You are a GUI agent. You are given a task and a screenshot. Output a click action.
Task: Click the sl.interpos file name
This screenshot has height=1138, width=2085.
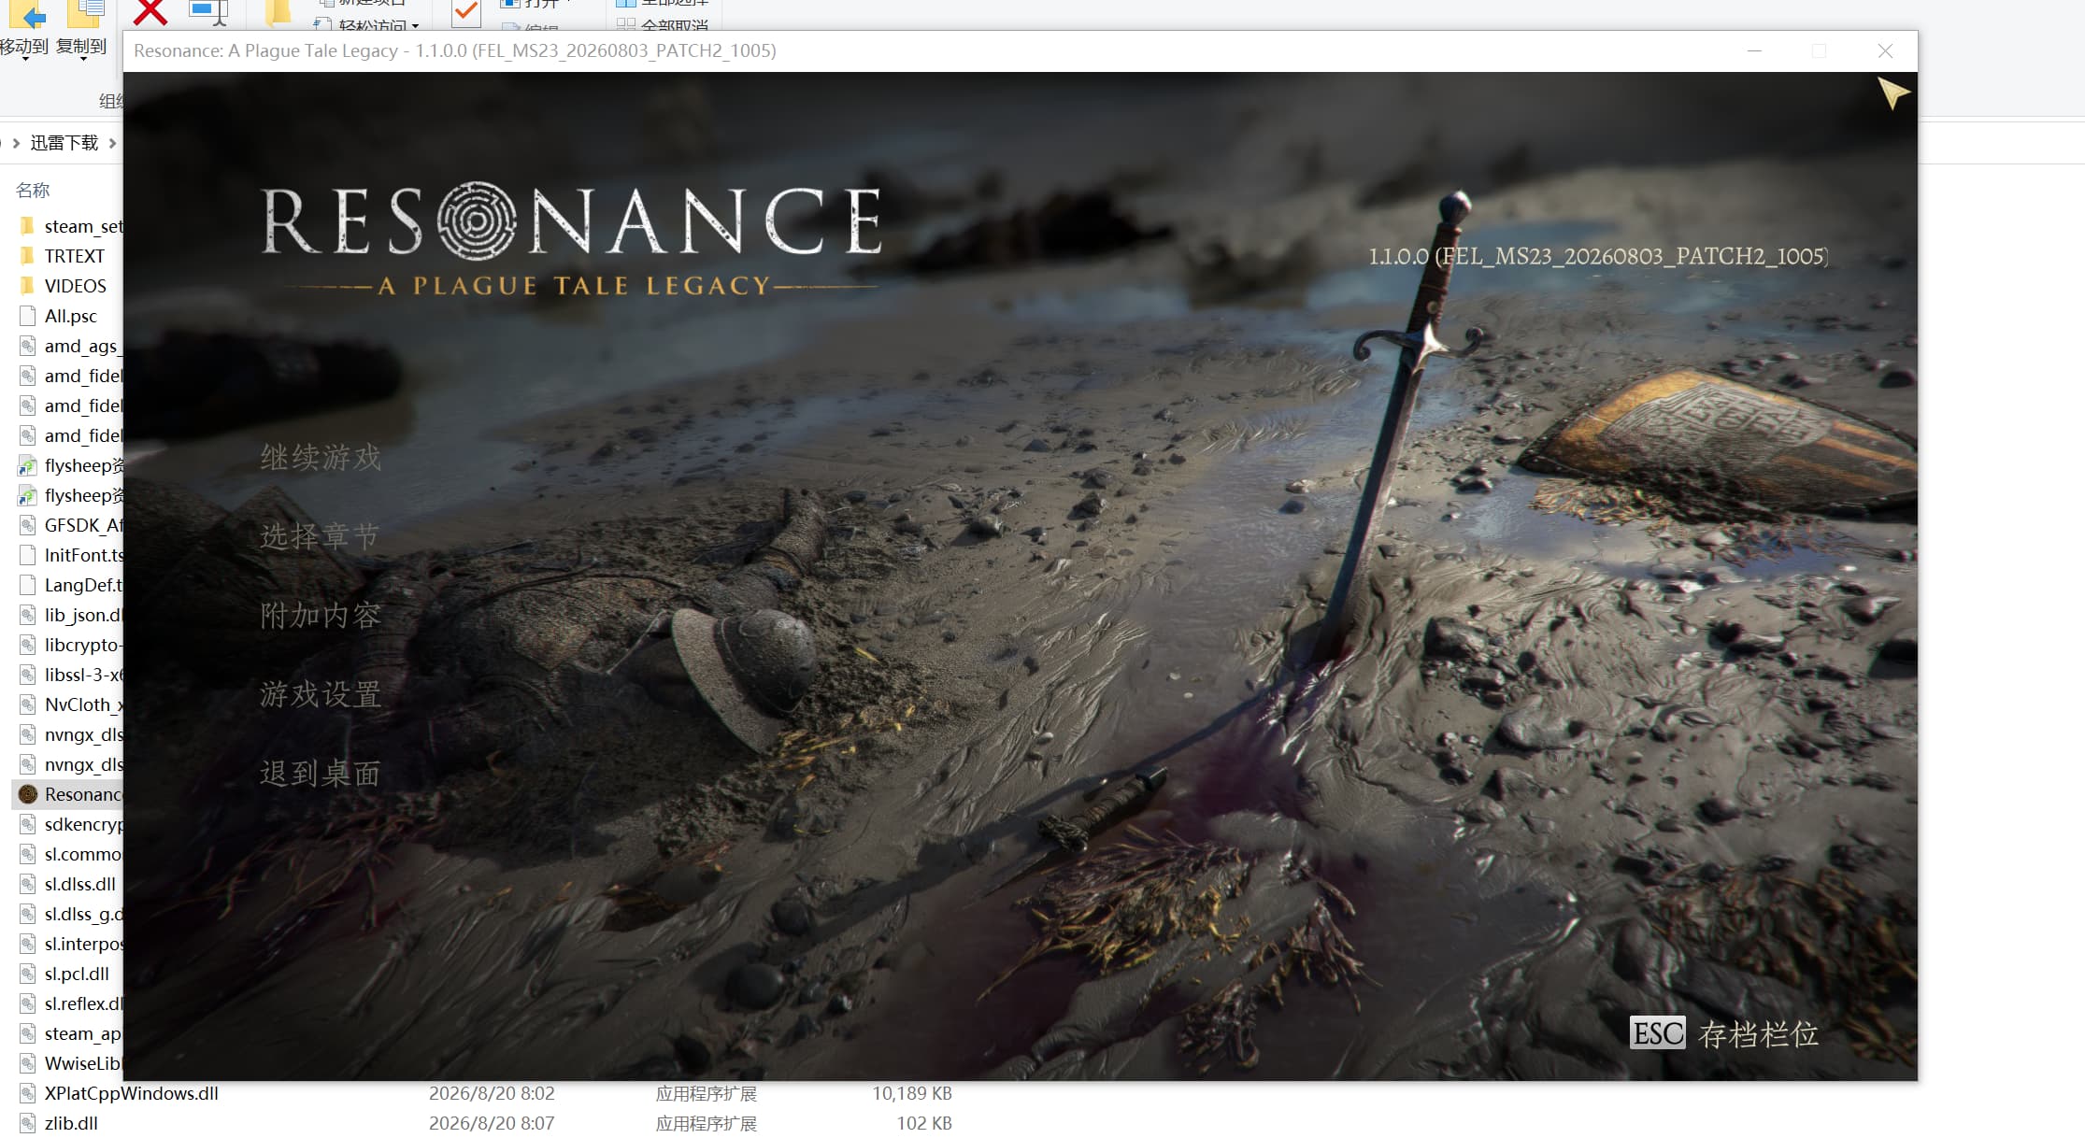pyautogui.click(x=83, y=944)
